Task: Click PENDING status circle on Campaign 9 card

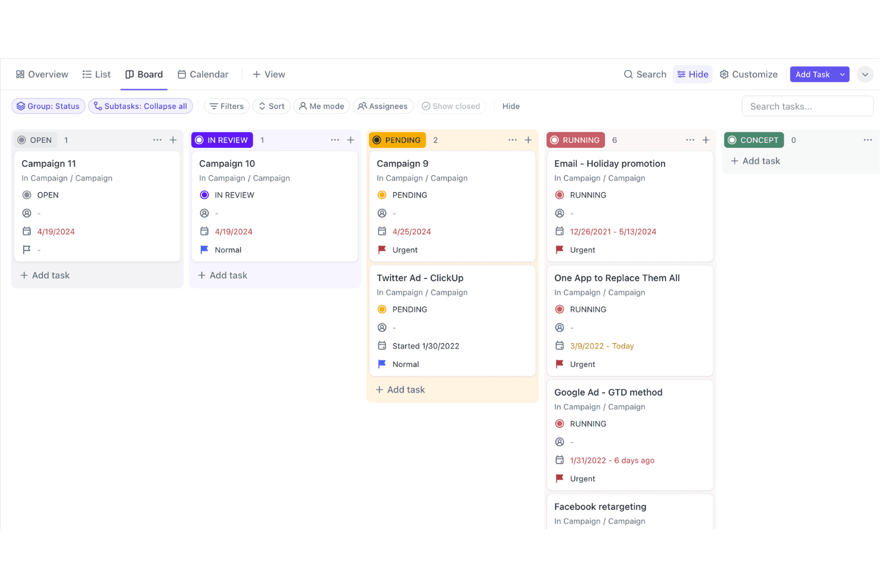Action: point(382,195)
